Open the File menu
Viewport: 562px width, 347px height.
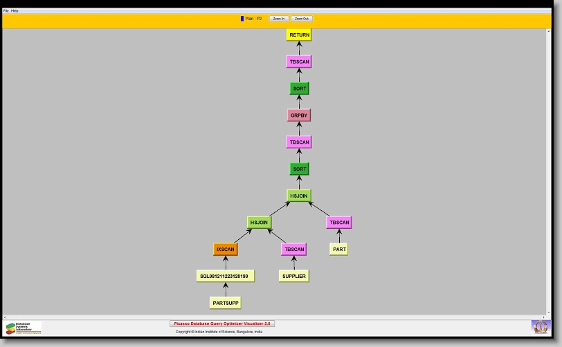pos(6,11)
